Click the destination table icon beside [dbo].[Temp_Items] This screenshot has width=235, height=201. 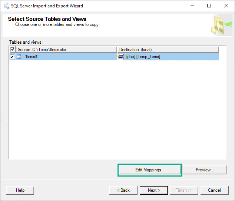click(120, 57)
